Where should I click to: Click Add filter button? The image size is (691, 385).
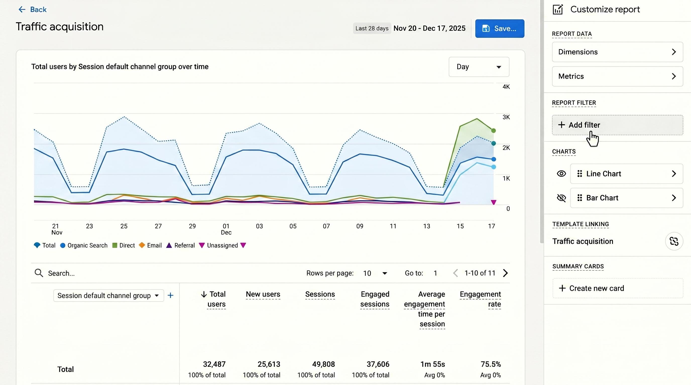pyautogui.click(x=617, y=125)
